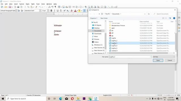Viewport: 181px width, 101px height.
Task: Click the Open folder icon in Writer toolbar
Action: coord(6,7)
